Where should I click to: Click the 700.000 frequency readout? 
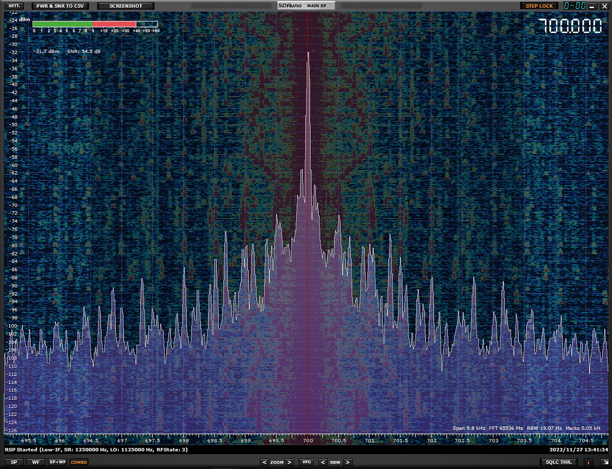point(570,27)
